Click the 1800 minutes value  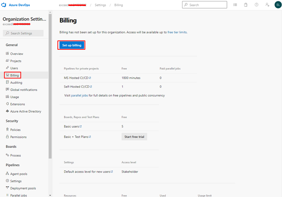coord(131,78)
